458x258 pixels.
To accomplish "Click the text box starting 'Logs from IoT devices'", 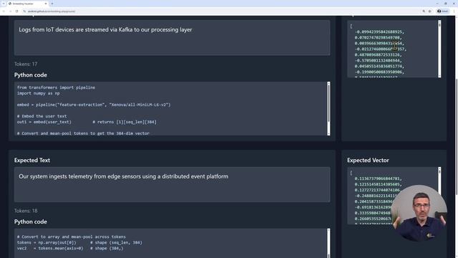I will [x=172, y=38].
